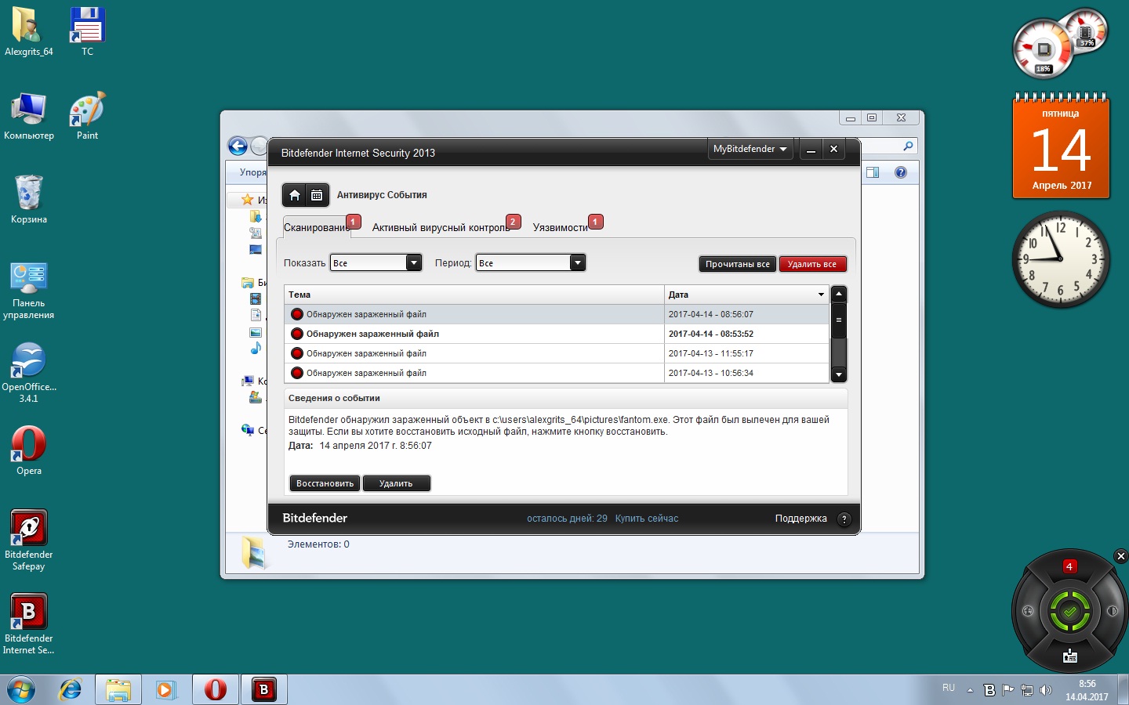1129x705 pixels.
Task: Click the question mark help icon in Bitdefender footer
Action: [x=844, y=519]
